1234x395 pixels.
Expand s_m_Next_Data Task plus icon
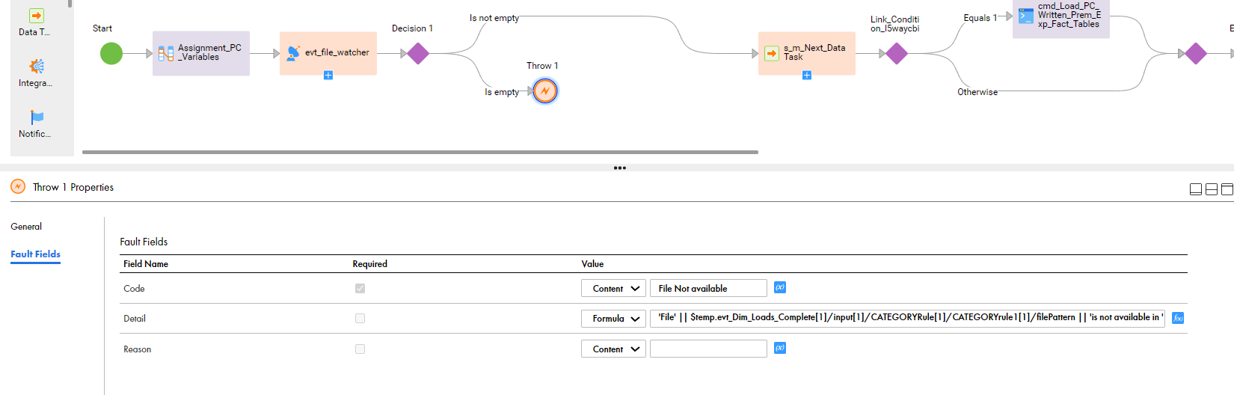point(807,75)
